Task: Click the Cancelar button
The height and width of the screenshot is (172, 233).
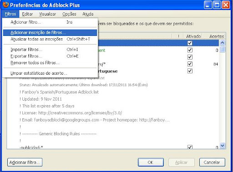Action: 212,162
